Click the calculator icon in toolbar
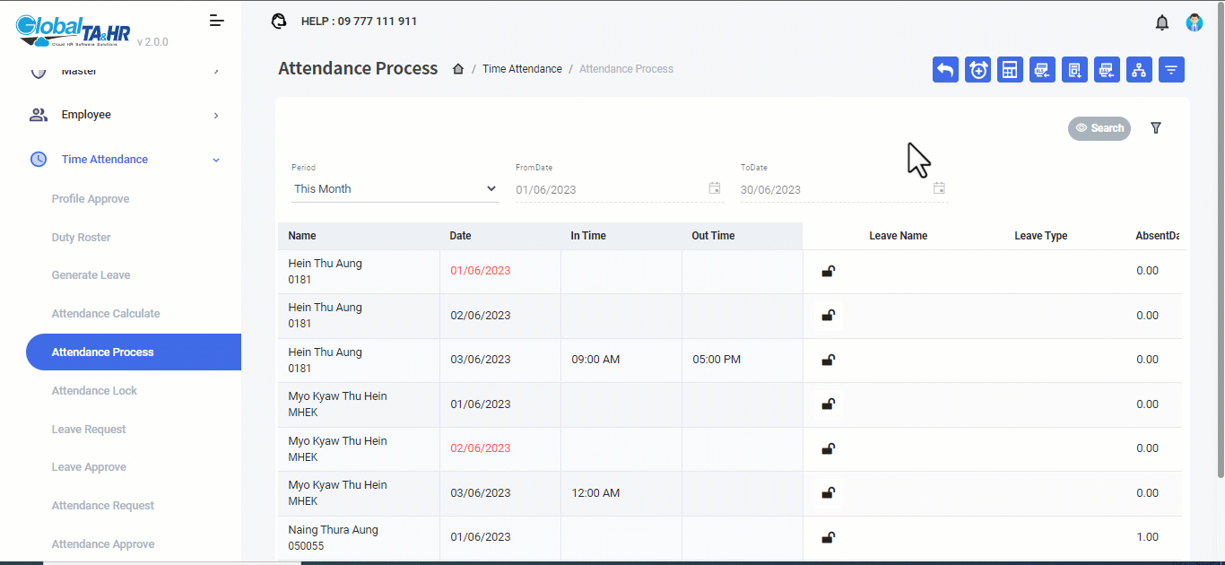The height and width of the screenshot is (565, 1225). pos(1010,70)
